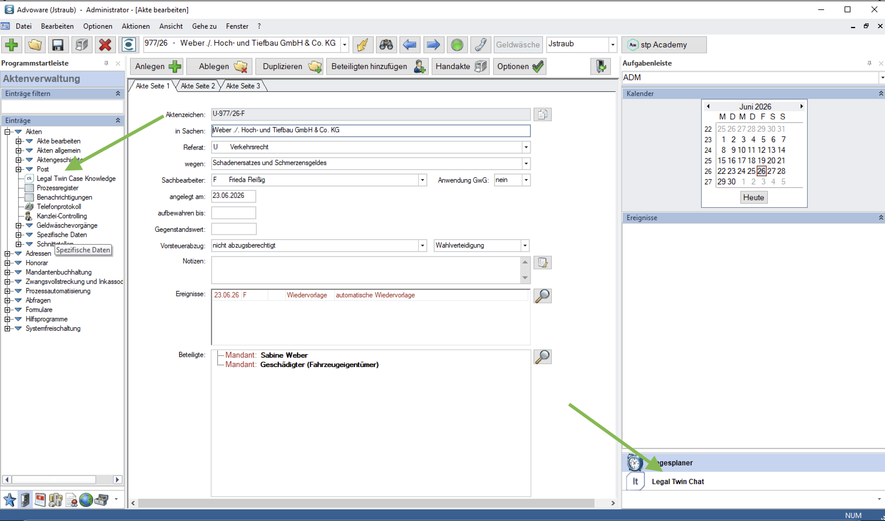This screenshot has width=885, height=521.
Task: Open the Referat dropdown
Action: coord(526,147)
